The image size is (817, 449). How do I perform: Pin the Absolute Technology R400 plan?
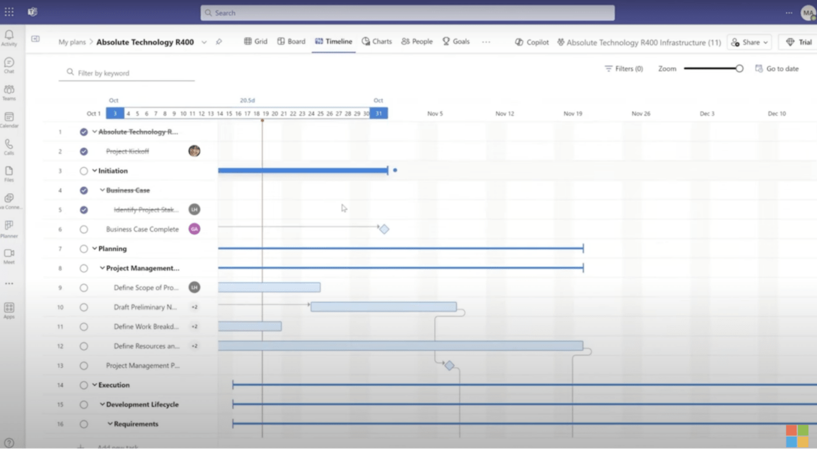(x=219, y=42)
